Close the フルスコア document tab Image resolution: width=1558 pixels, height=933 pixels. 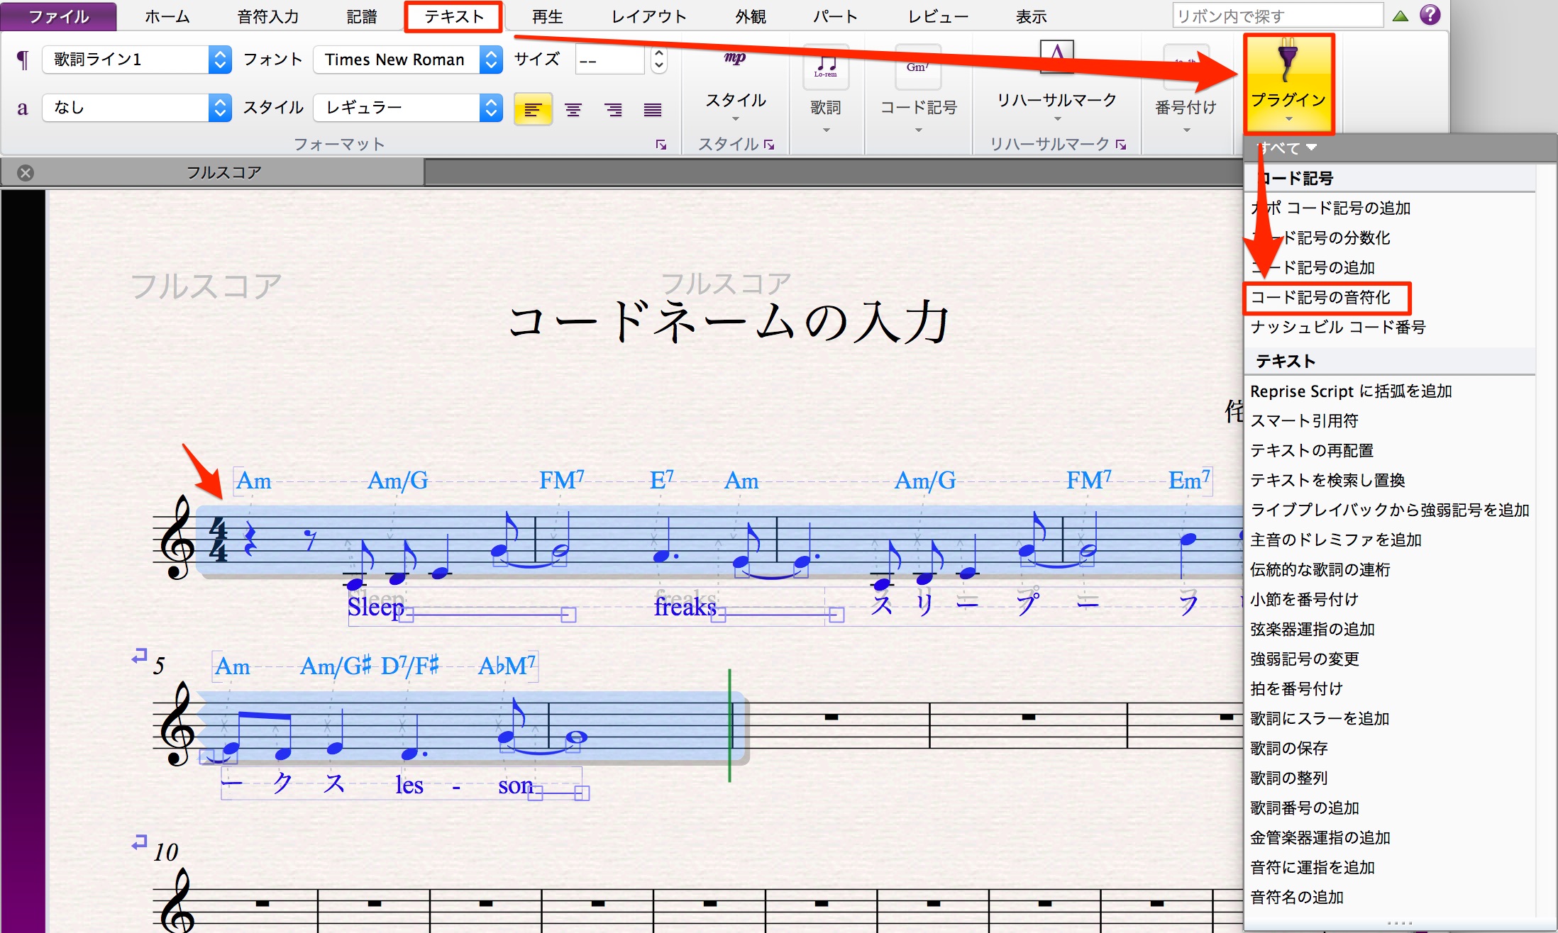pyautogui.click(x=26, y=173)
